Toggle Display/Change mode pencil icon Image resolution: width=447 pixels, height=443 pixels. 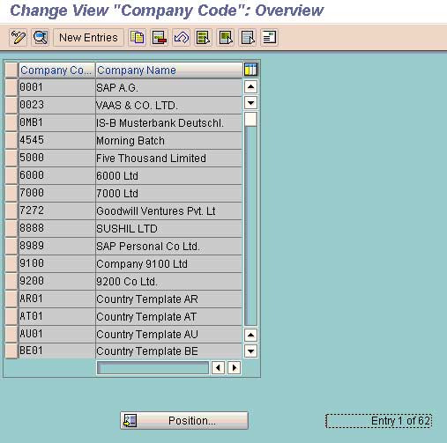(x=19, y=37)
